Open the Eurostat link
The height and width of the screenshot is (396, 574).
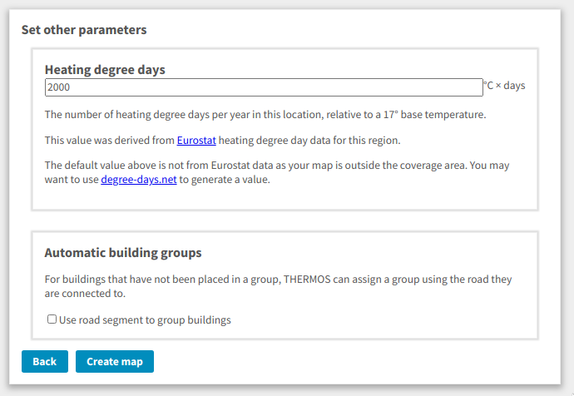(196, 141)
